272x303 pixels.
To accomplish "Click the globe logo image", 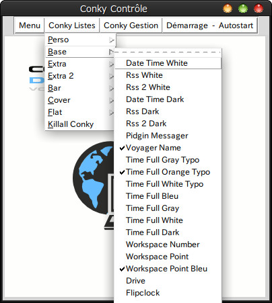I will 94,185.
